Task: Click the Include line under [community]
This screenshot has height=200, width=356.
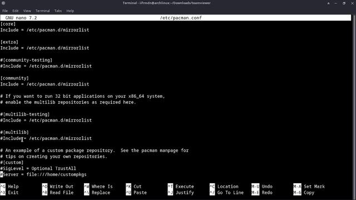Action: tap(44, 84)
